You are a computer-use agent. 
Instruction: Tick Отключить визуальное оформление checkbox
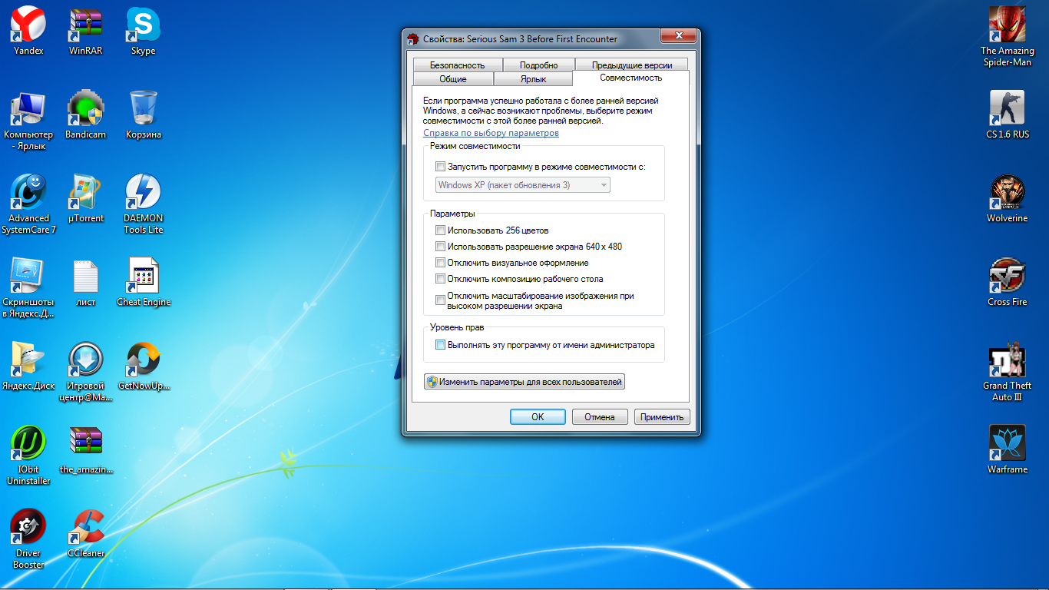coord(440,263)
